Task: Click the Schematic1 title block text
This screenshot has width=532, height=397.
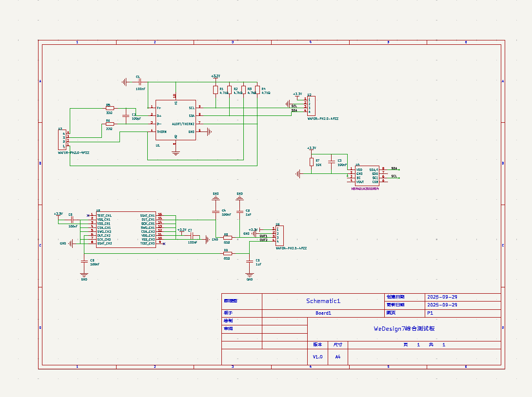Action: pyautogui.click(x=323, y=301)
